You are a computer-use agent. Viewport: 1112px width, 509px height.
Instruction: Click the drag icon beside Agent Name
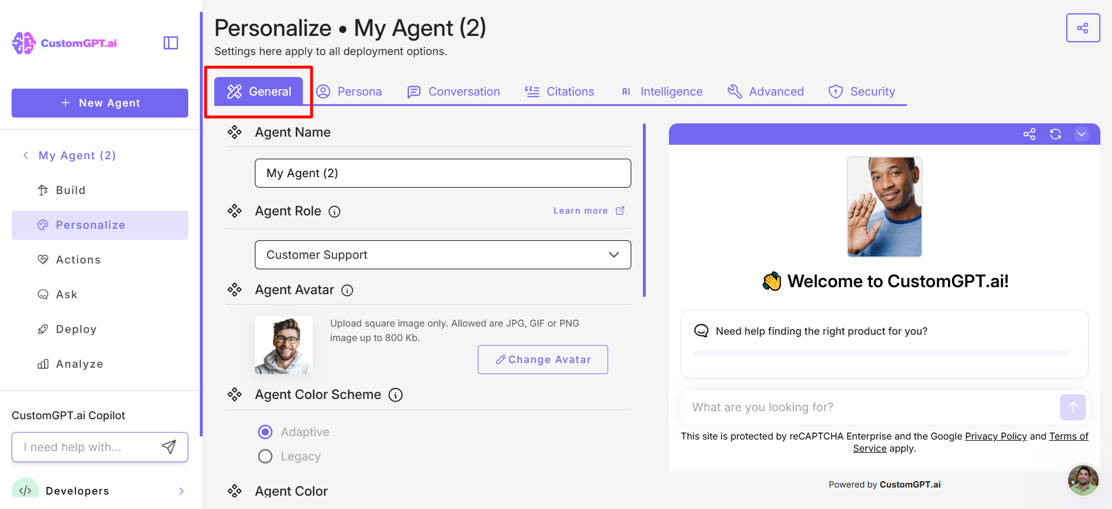(x=235, y=132)
